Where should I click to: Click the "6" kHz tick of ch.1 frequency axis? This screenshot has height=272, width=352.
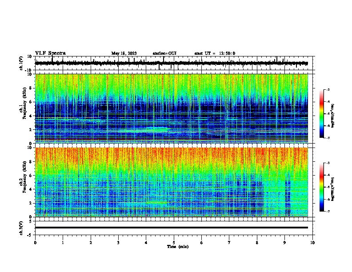(x=31, y=102)
